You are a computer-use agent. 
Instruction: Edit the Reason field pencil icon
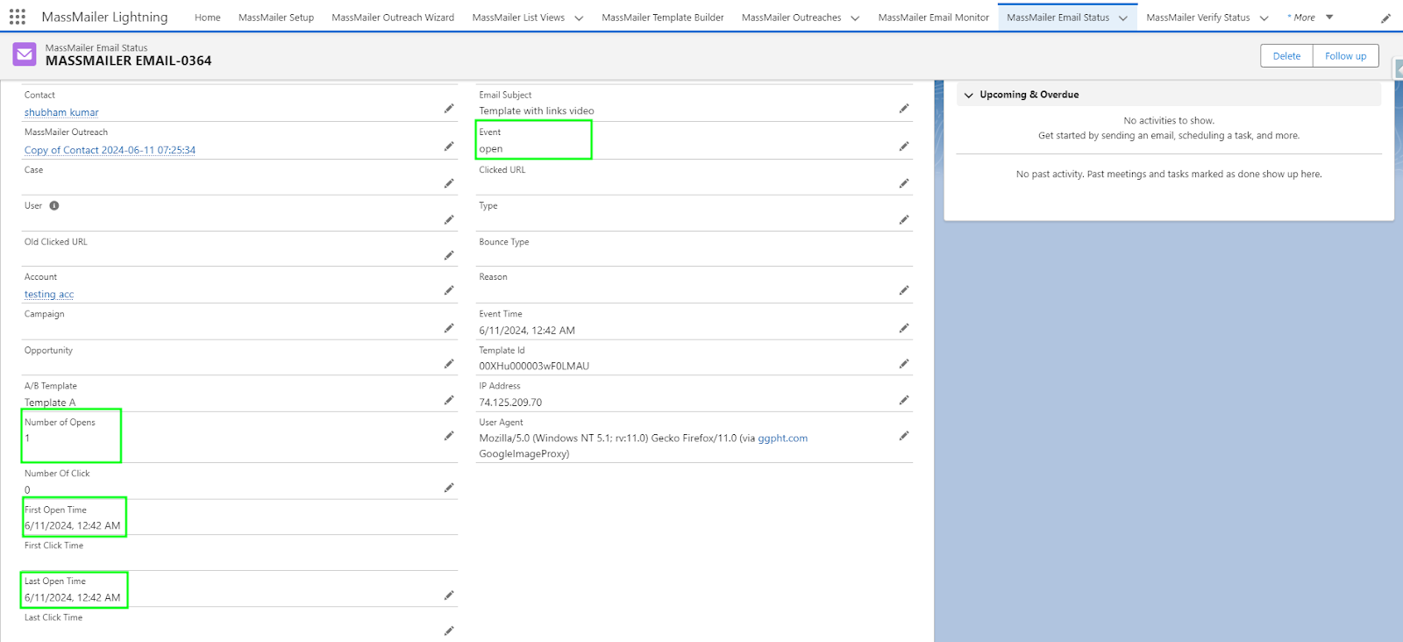904,290
